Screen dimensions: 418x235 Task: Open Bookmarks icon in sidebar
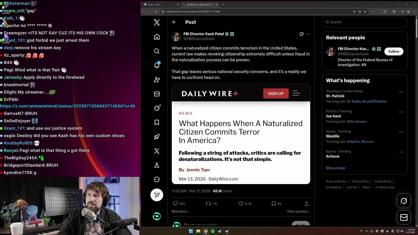tap(157, 122)
